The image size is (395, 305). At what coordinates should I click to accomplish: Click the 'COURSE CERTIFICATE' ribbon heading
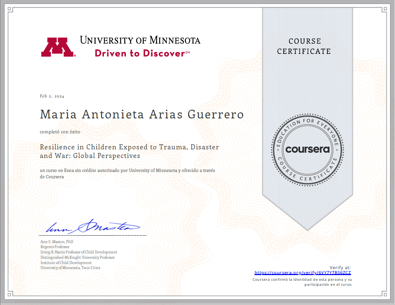pos(304,46)
